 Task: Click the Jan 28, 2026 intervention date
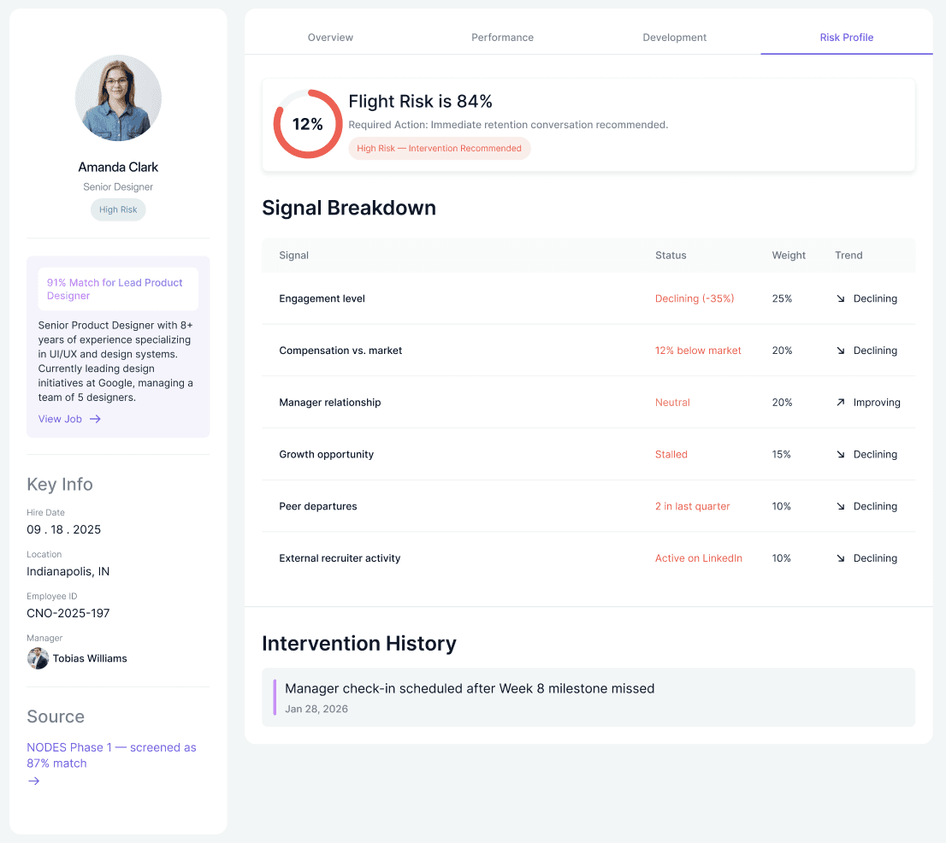point(316,709)
